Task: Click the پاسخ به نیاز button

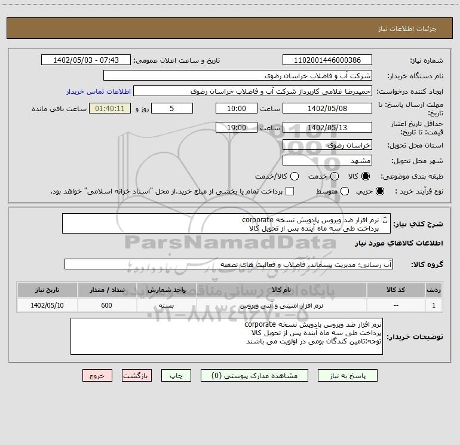Action: click(347, 376)
